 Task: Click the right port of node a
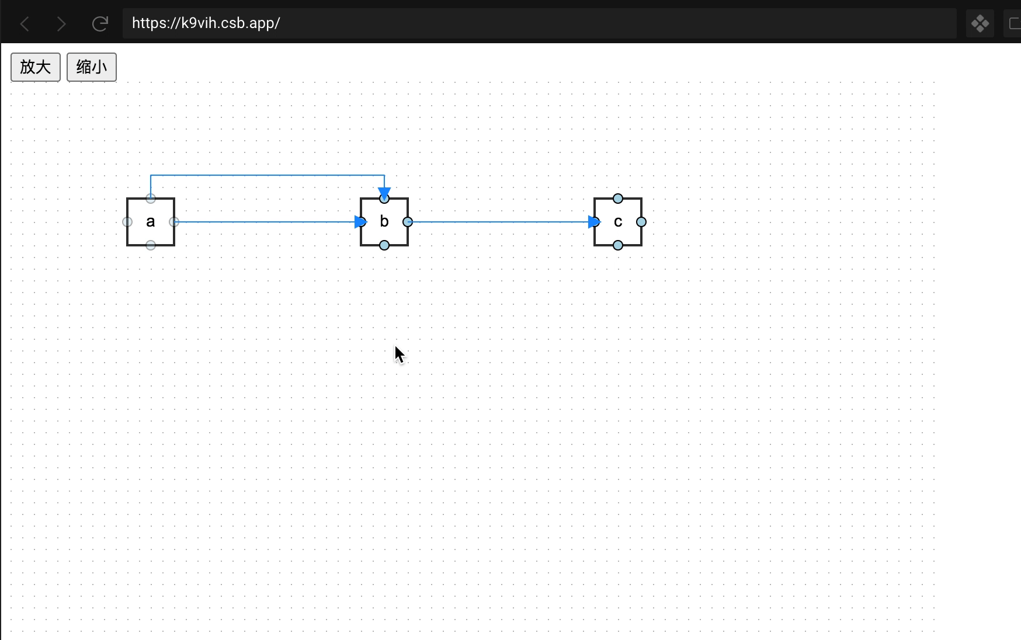point(174,222)
